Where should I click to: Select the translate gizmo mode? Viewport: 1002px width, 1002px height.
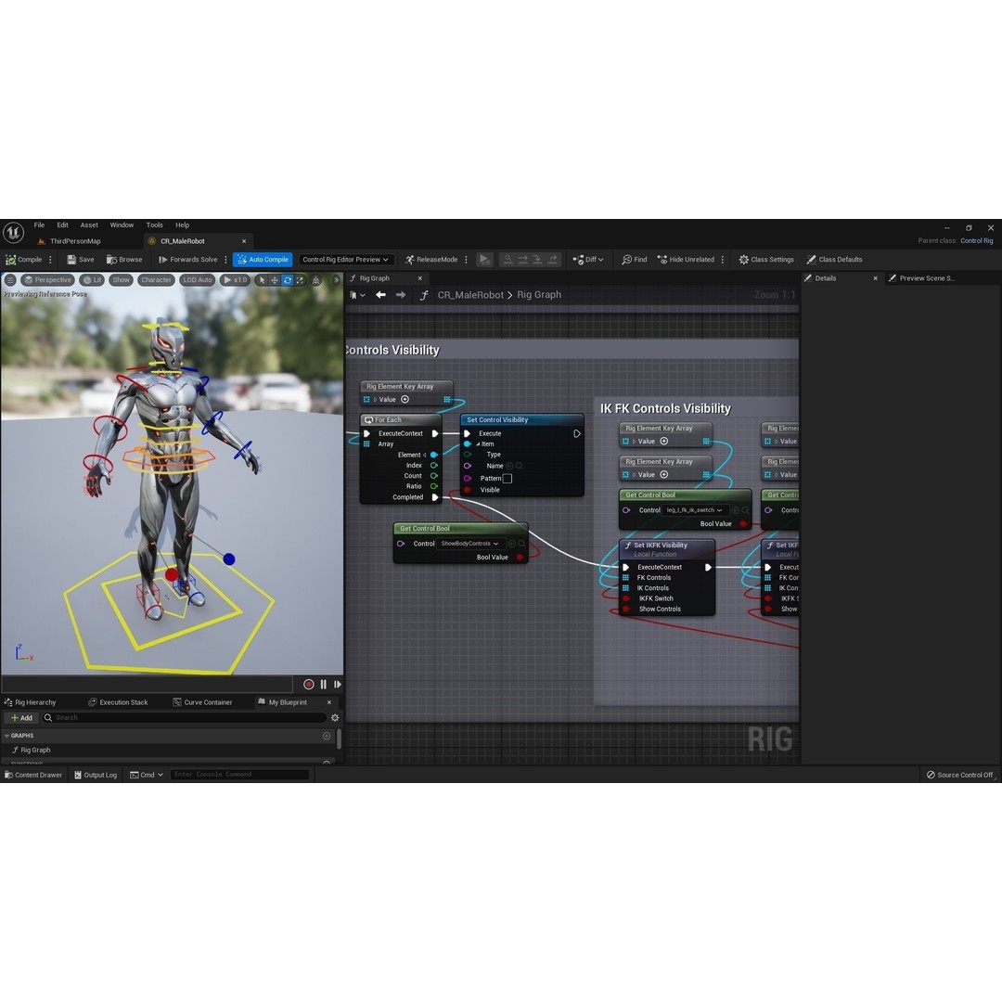(275, 280)
